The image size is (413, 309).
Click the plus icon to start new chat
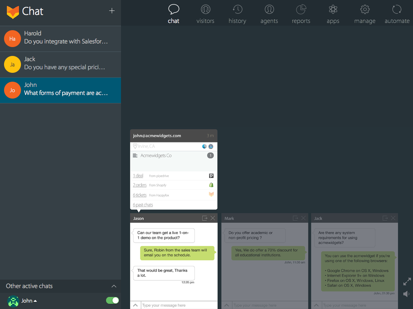point(112,11)
